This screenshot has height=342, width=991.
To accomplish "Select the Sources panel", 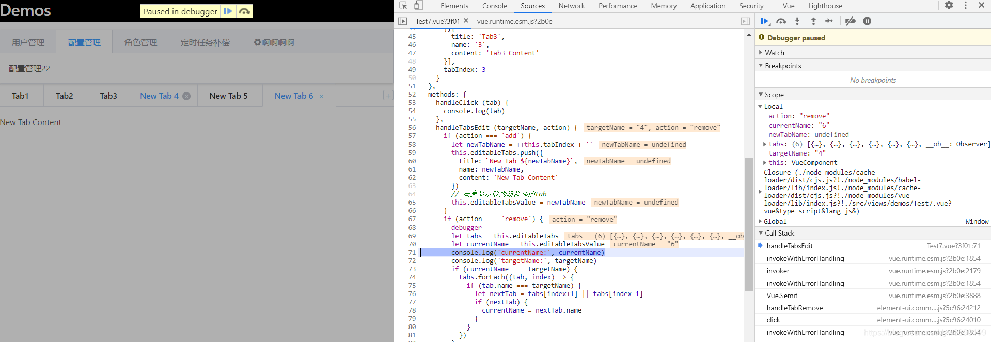I will coord(532,6).
